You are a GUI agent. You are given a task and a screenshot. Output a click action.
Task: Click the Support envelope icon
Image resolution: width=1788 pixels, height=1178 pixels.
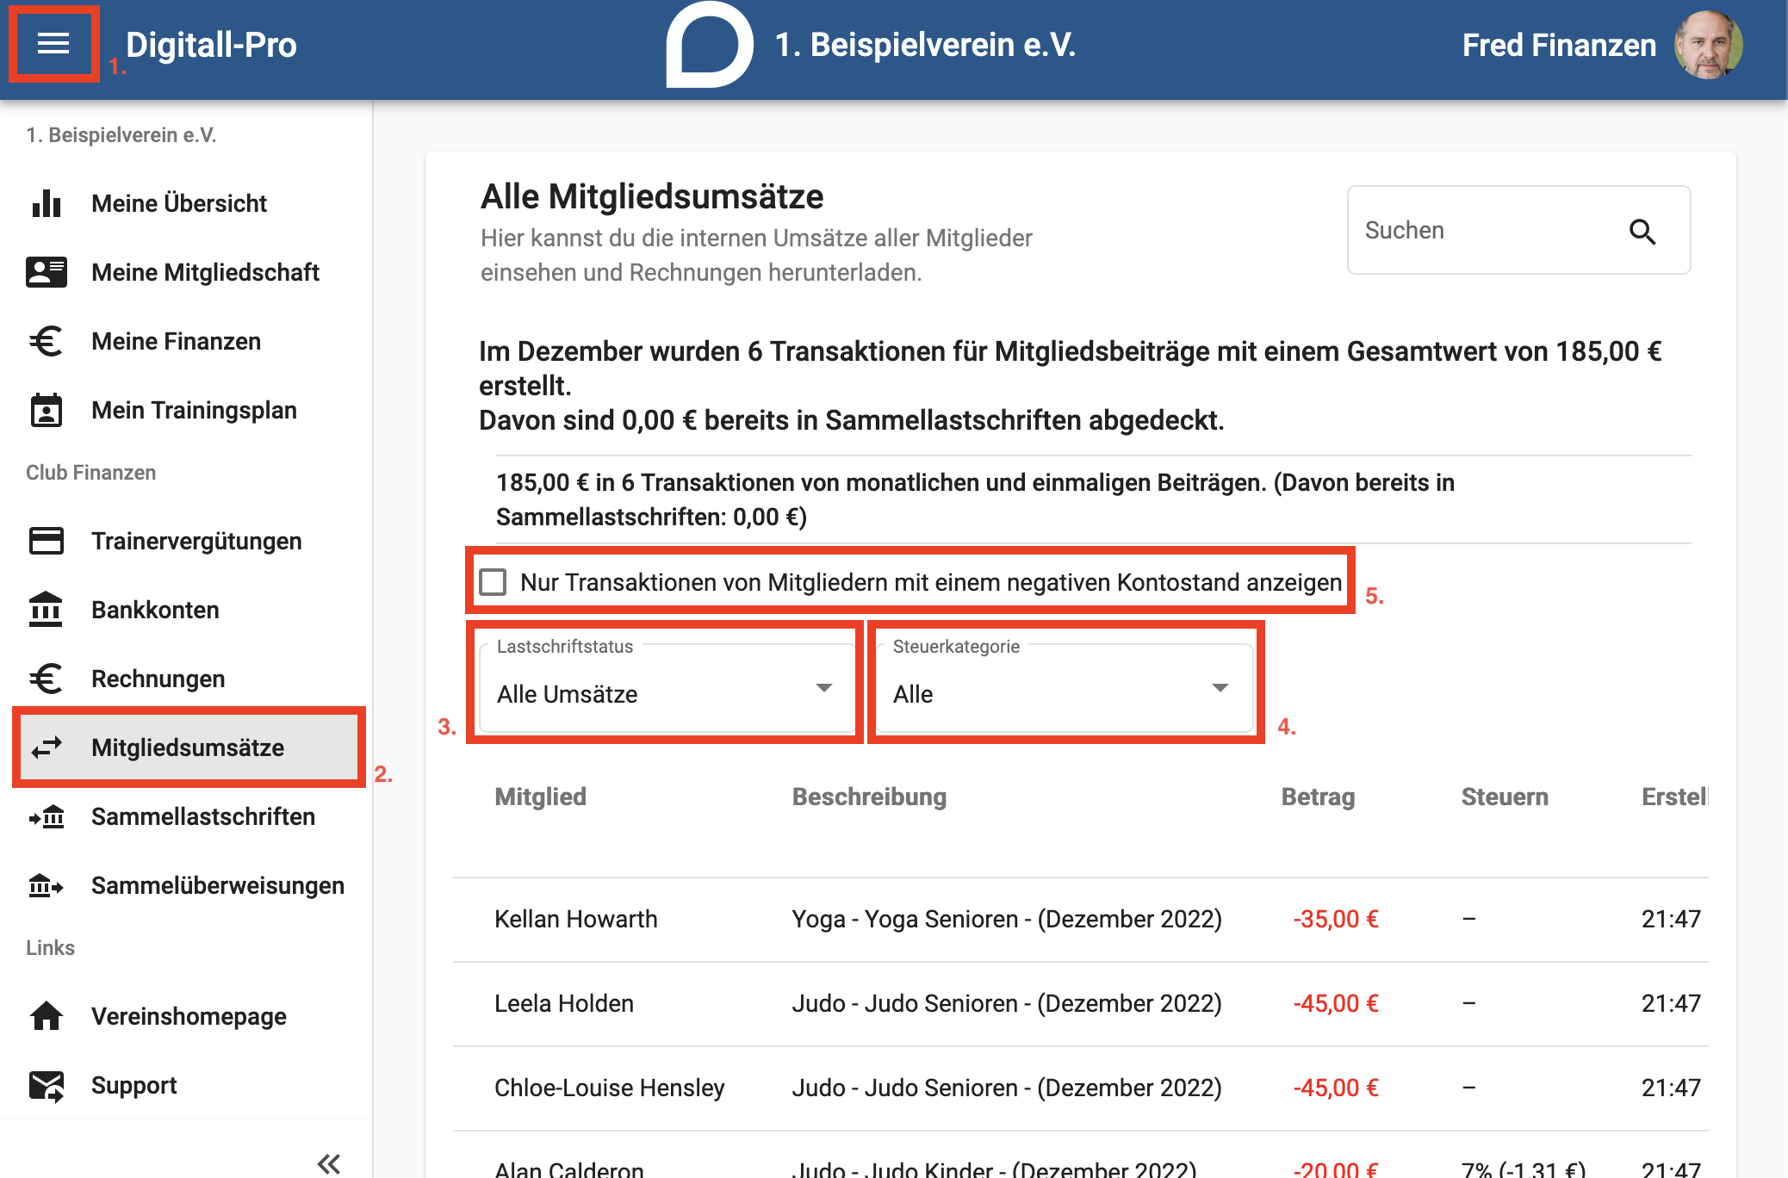pyautogui.click(x=47, y=1086)
